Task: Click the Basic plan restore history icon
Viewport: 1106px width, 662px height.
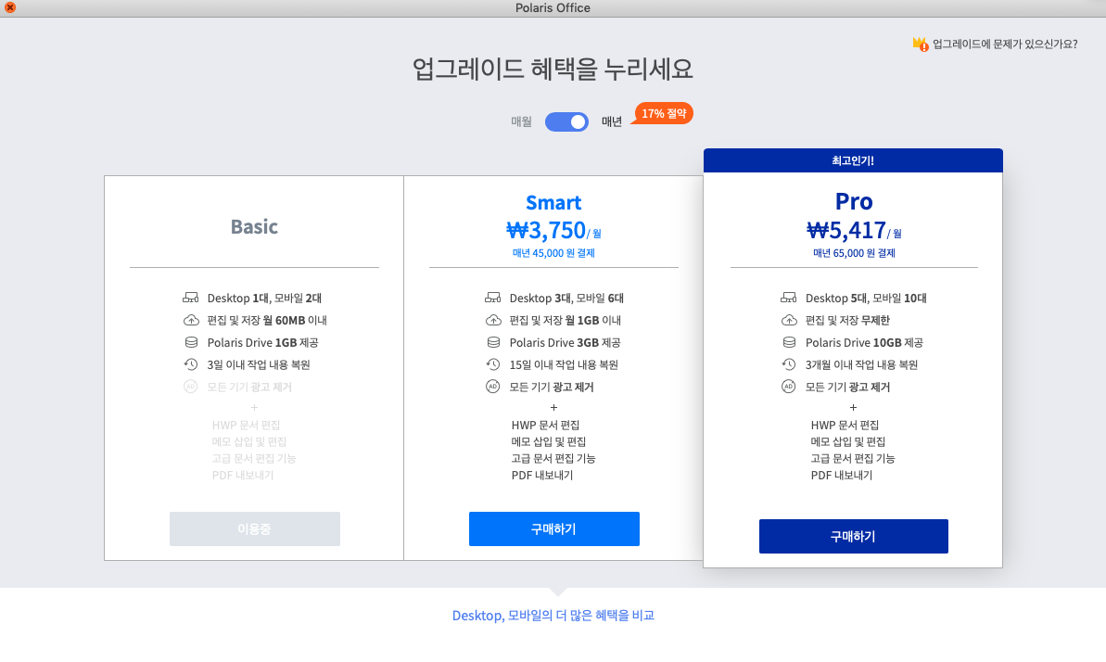Action: coord(190,364)
